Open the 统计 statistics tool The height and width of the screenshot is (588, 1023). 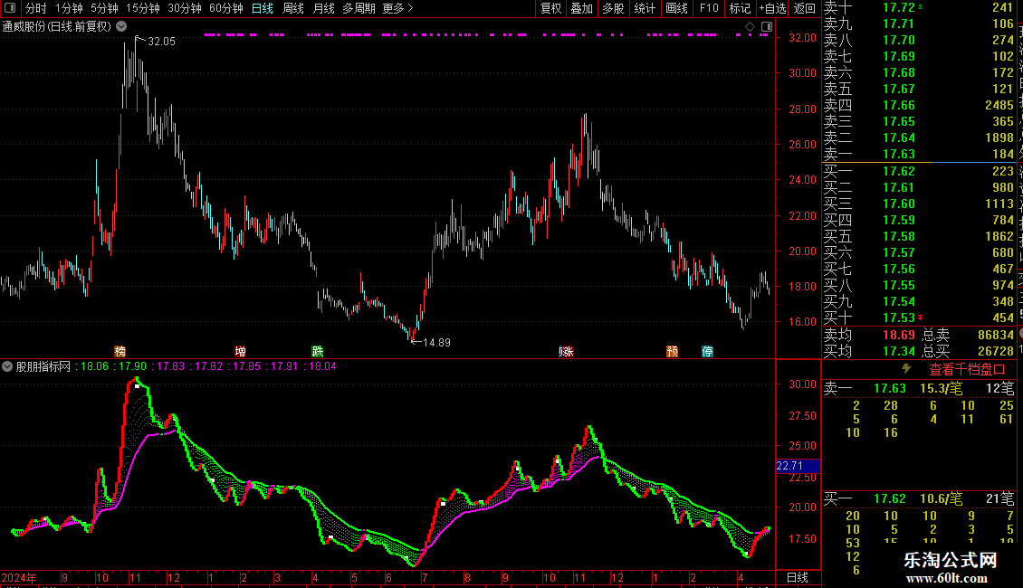tap(645, 8)
